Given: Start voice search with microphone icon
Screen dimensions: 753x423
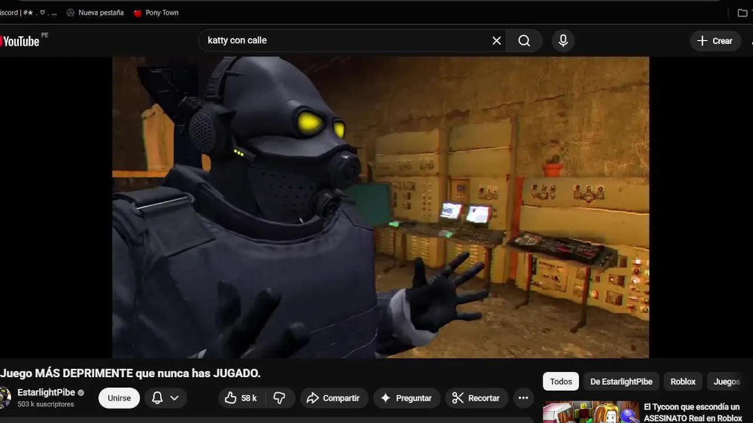Looking at the screenshot, I should [x=563, y=41].
